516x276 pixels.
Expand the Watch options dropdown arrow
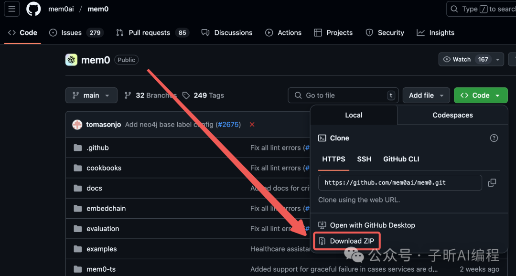[x=498, y=60]
